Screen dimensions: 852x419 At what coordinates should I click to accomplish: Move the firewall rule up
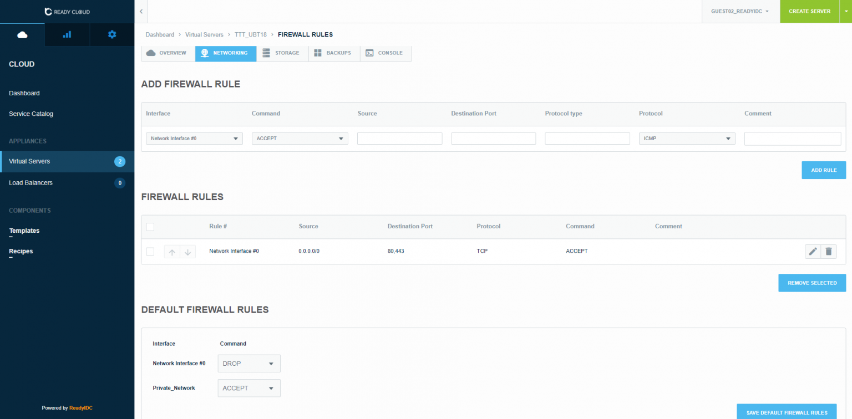pyautogui.click(x=172, y=252)
